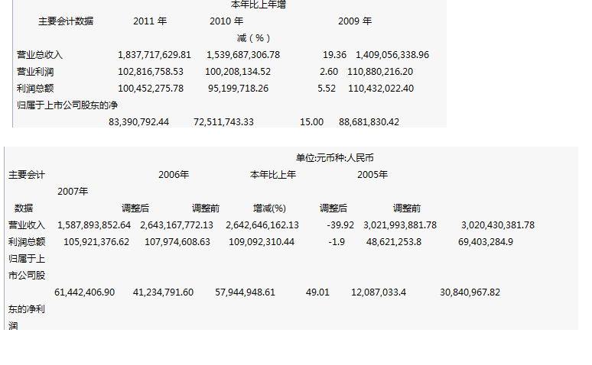This screenshot has width=592, height=365.
Task: Select the value 2,643,167,772.13
Action: 177,224
